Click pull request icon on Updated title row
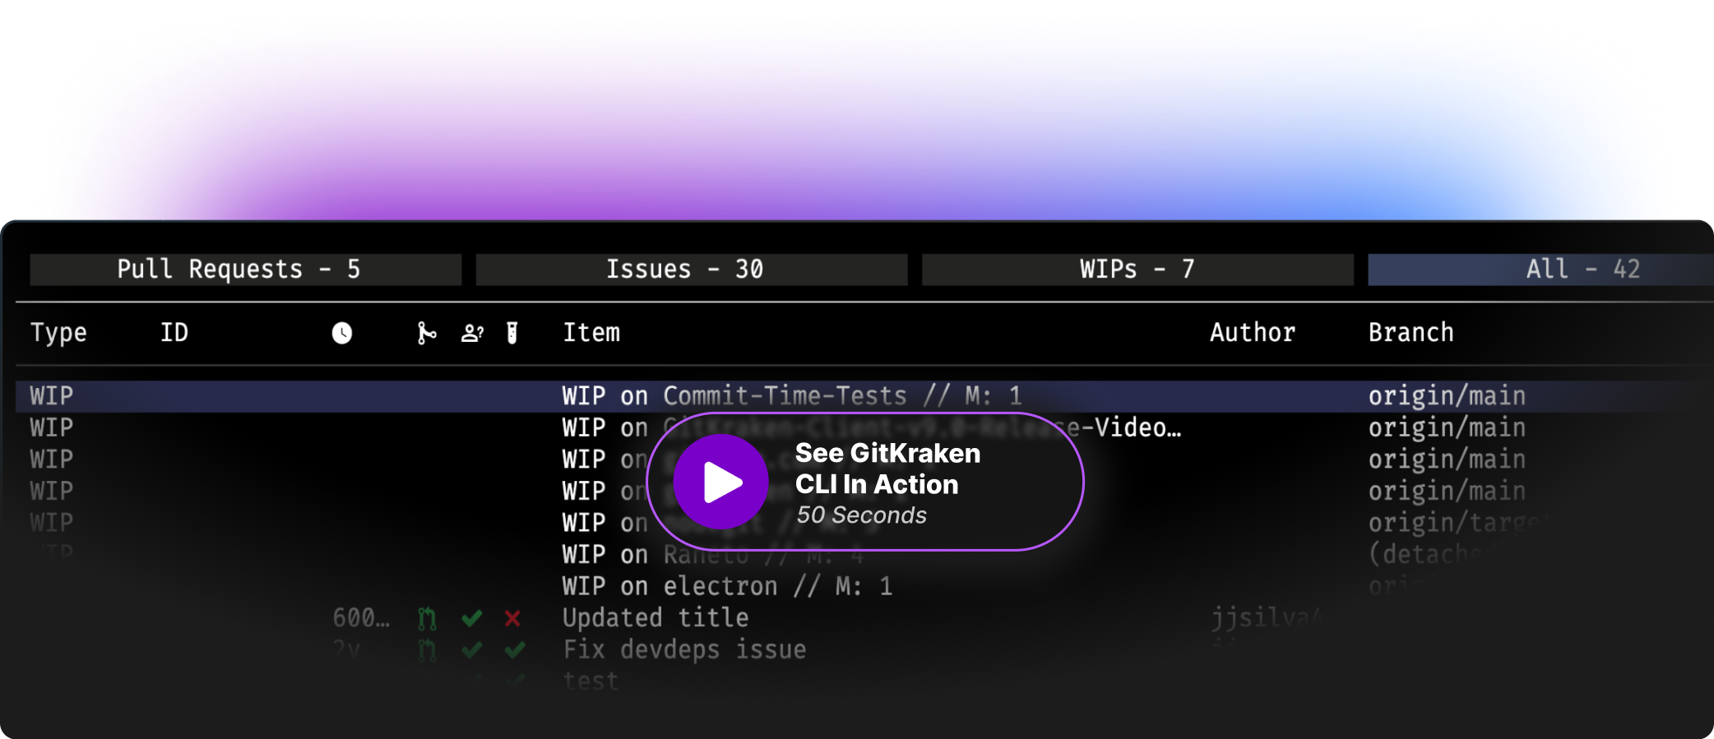Image resolution: width=1714 pixels, height=739 pixels. [426, 618]
